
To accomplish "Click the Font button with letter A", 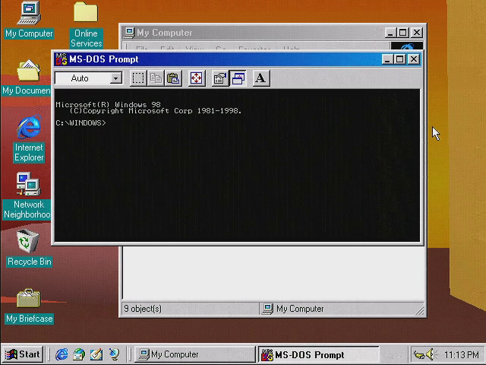I will (x=261, y=78).
